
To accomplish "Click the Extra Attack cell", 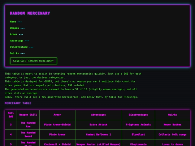I will (99, 125).
